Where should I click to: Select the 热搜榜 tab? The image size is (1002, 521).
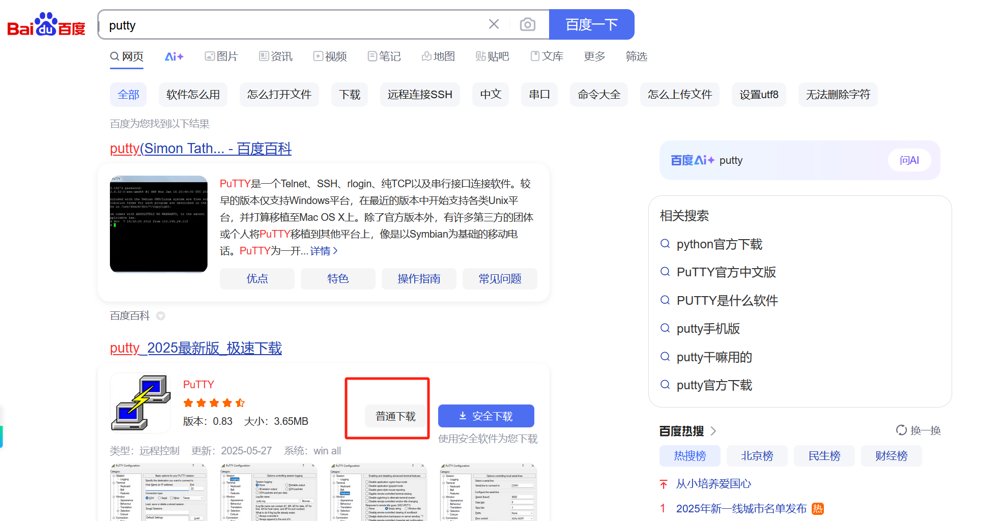[690, 456]
